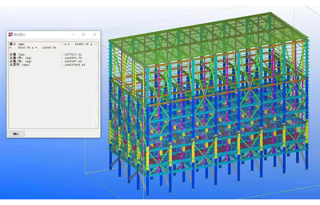320x205 pixels.
Task: Close the 查询重心 dialog
Action: 95,34
